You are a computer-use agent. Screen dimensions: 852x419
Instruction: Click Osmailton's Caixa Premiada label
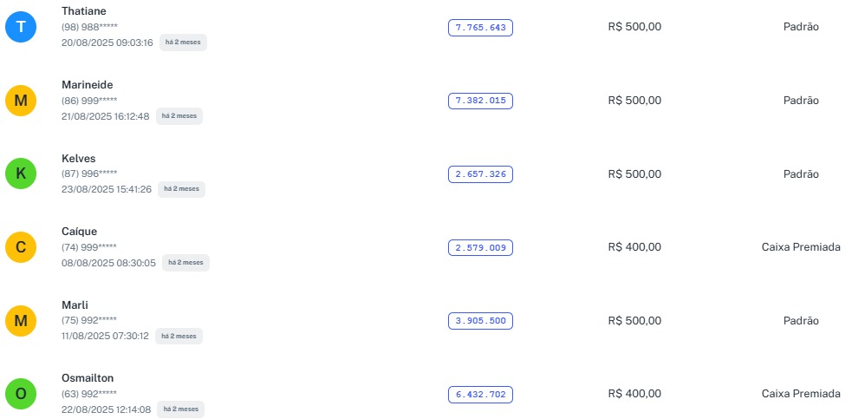pyautogui.click(x=801, y=394)
